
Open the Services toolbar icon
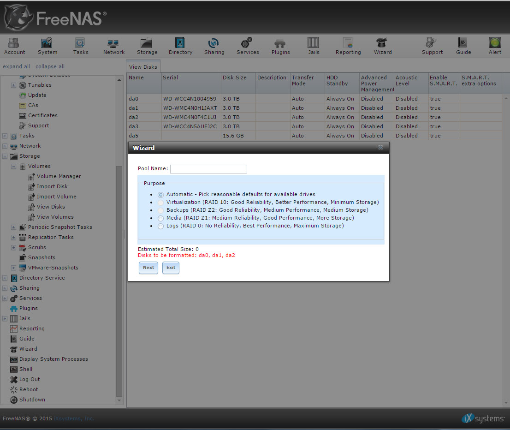(x=248, y=46)
